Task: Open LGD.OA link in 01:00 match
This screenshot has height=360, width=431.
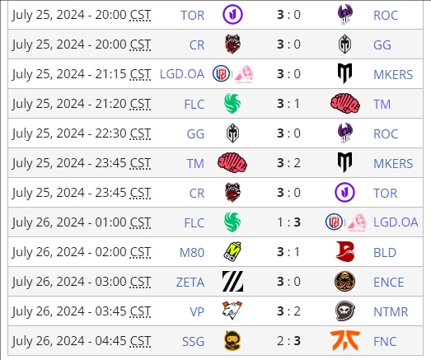Action: point(396,222)
